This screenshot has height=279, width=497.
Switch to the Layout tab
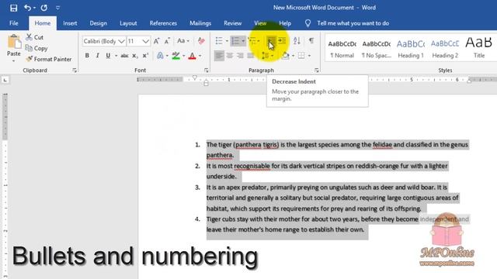(x=128, y=23)
